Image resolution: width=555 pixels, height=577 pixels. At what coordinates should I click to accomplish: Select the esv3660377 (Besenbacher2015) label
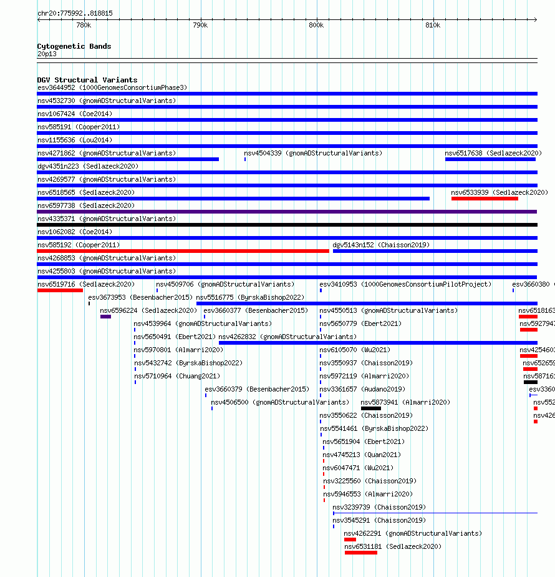[256, 310]
